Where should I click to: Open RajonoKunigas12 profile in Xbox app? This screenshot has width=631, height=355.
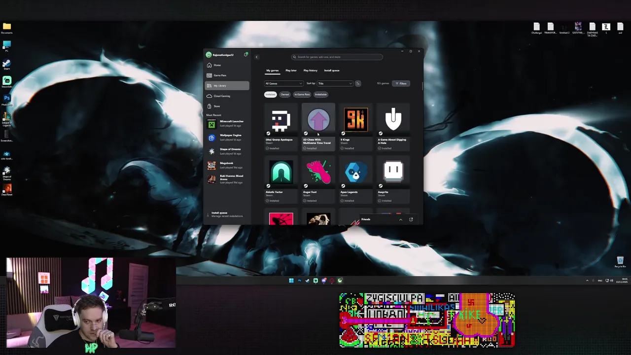(220, 55)
